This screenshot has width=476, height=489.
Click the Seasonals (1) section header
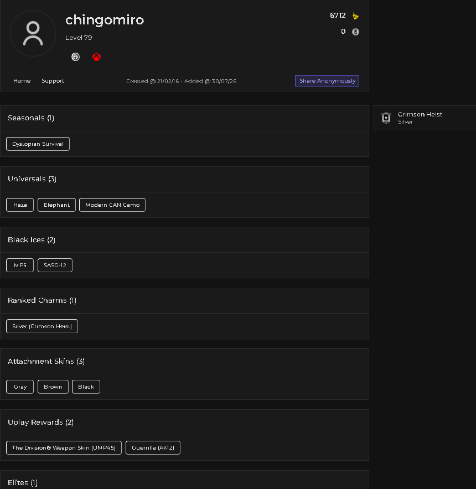[x=185, y=118]
